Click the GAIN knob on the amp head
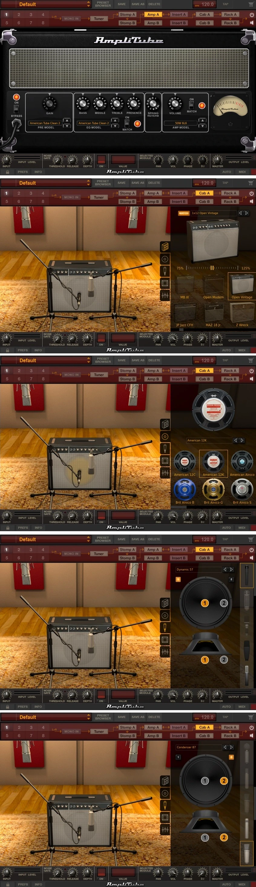Screen dimensions: 256x887 (50, 103)
